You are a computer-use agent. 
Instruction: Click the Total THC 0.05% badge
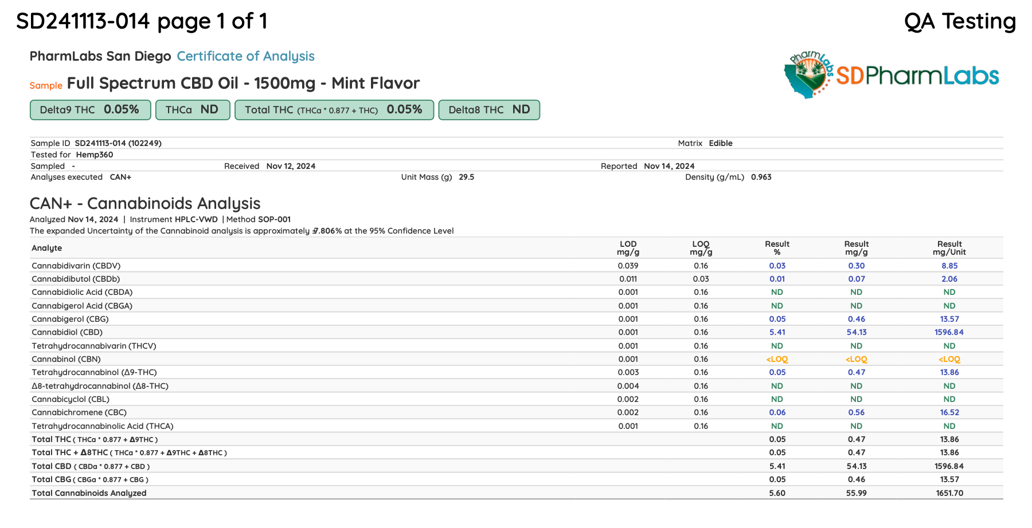click(334, 110)
